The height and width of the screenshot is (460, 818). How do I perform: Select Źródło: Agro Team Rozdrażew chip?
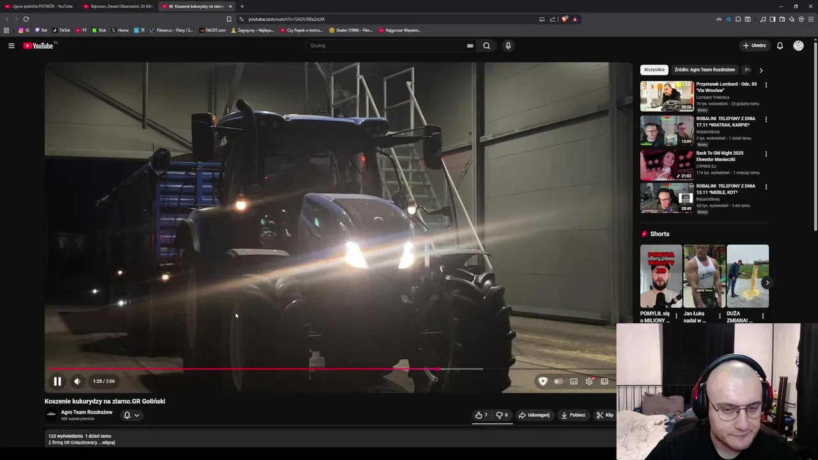click(x=705, y=70)
